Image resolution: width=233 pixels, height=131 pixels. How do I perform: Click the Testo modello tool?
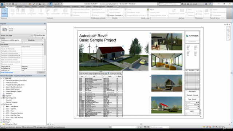(x=112, y=9)
